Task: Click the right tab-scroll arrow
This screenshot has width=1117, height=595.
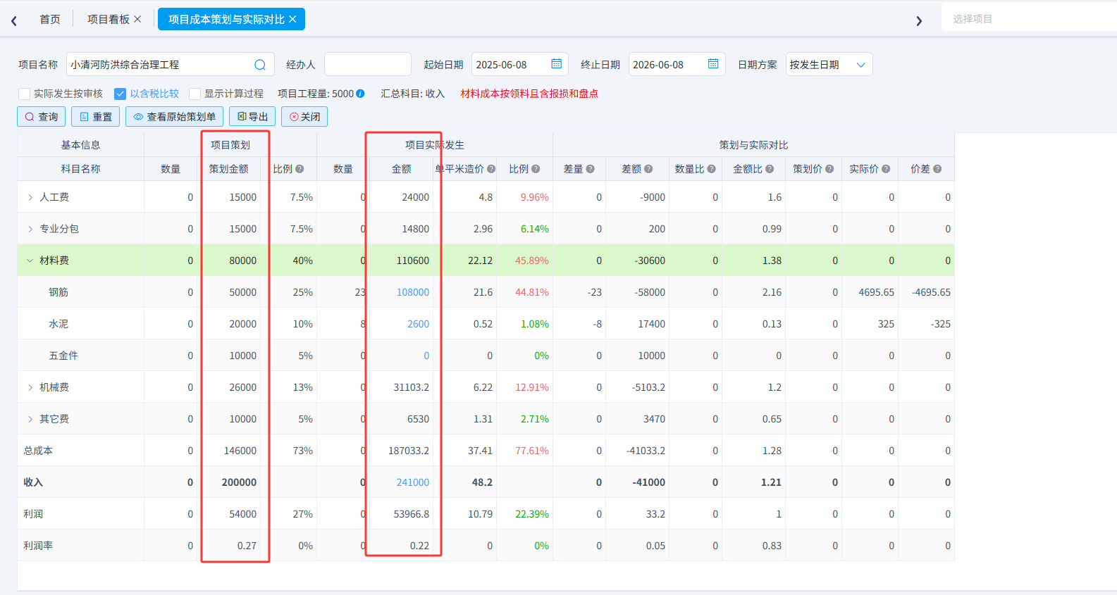Action: (x=919, y=20)
